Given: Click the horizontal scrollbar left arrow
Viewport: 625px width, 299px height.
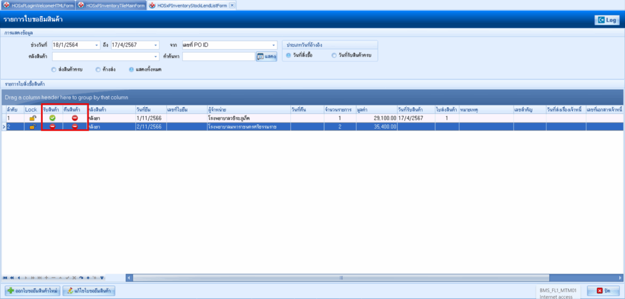Looking at the screenshot, I should 129,278.
